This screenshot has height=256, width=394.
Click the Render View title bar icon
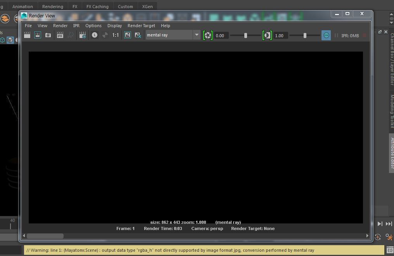(x=24, y=16)
